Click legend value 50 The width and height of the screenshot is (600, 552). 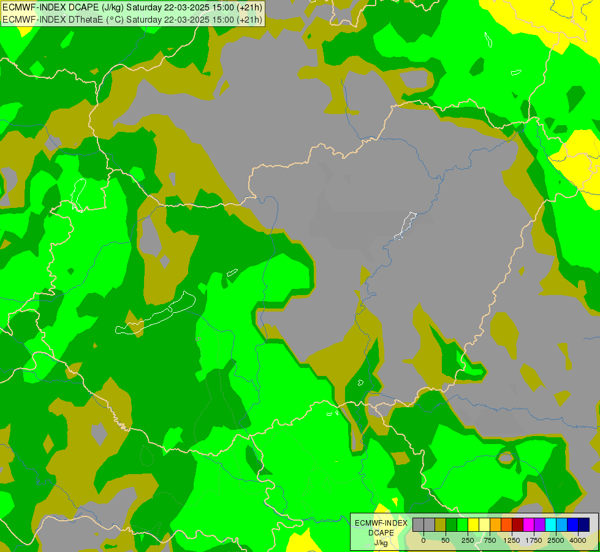(x=446, y=540)
